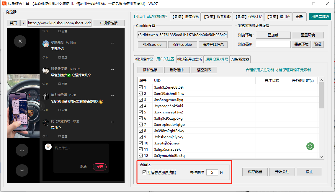Click the 开始关注 button
The image size is (335, 192).
[282, 172]
